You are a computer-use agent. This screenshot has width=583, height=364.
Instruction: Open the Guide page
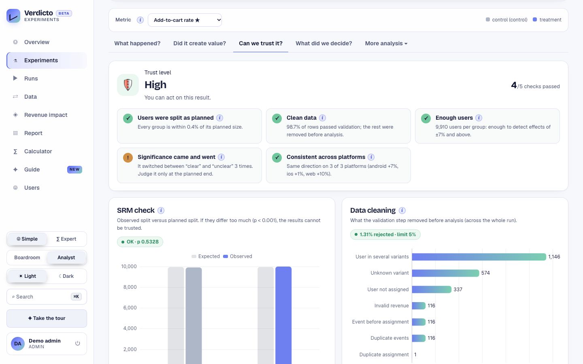47,169
